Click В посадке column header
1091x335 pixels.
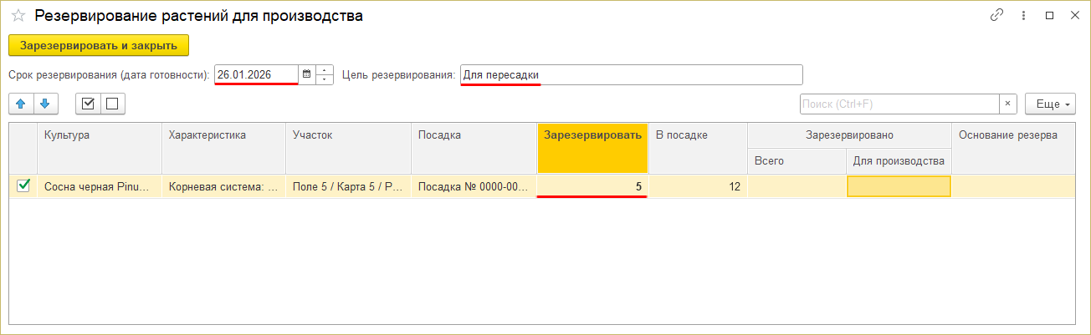(x=698, y=148)
